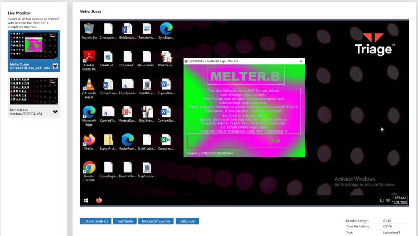This screenshot has width=418, height=236.
Task: Click the Mouse Simulation button
Action: [156, 221]
